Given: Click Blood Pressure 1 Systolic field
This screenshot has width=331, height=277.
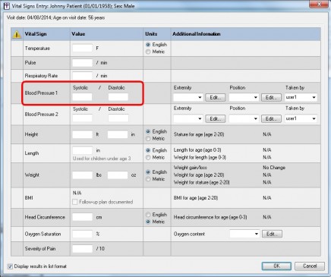Looking at the screenshot, I should click(82, 97).
